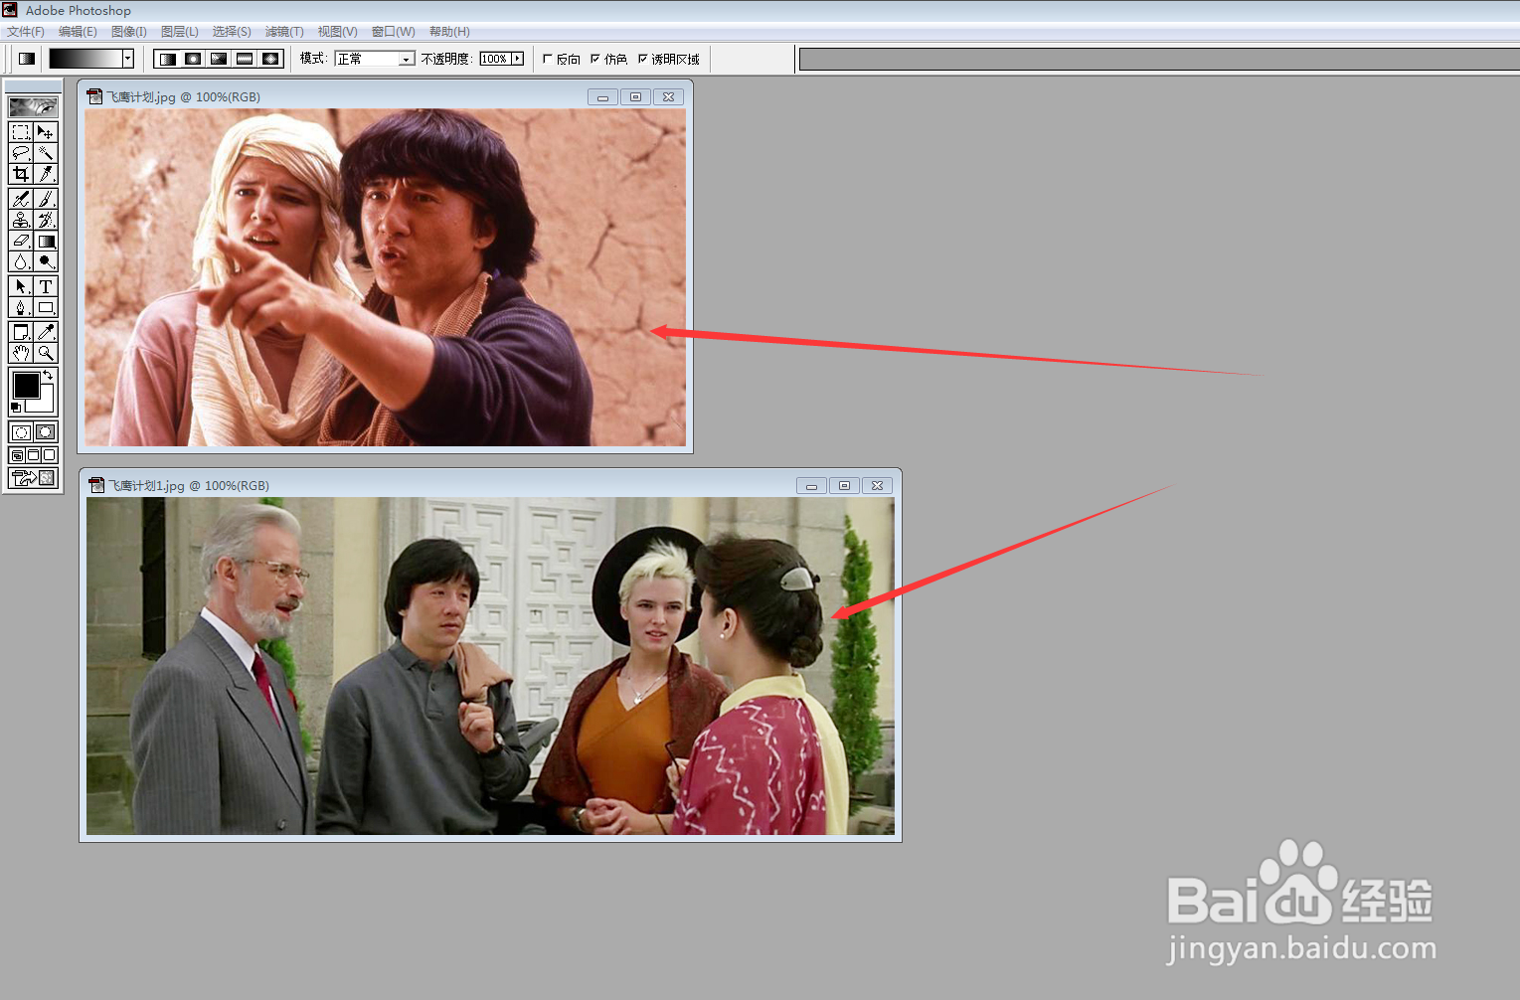Choose Angle Gradient style

(x=220, y=59)
